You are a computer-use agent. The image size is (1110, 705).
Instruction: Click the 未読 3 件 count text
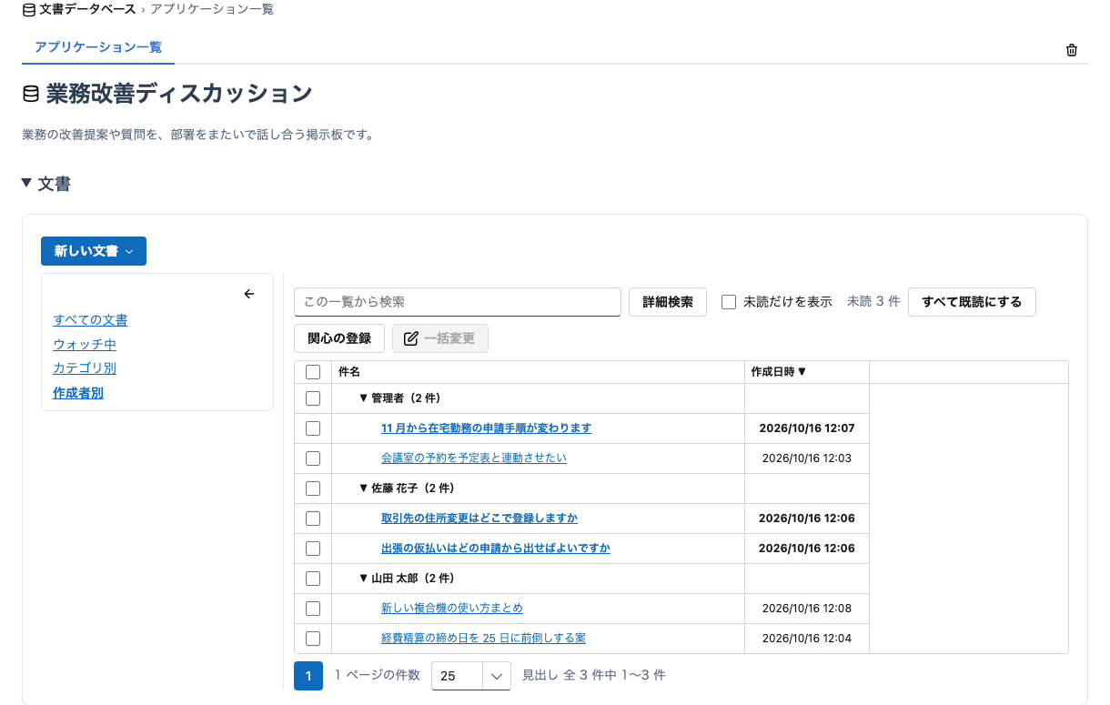coord(873,302)
